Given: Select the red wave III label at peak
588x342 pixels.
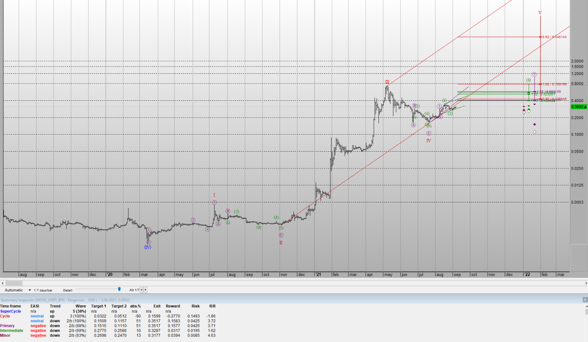Looking at the screenshot, I should (x=387, y=82).
